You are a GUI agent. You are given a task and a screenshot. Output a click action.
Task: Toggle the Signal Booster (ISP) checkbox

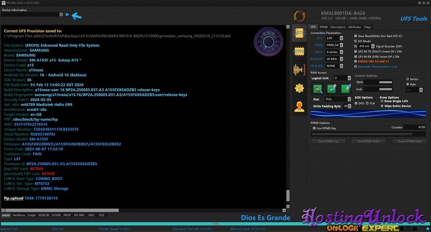tap(355, 46)
